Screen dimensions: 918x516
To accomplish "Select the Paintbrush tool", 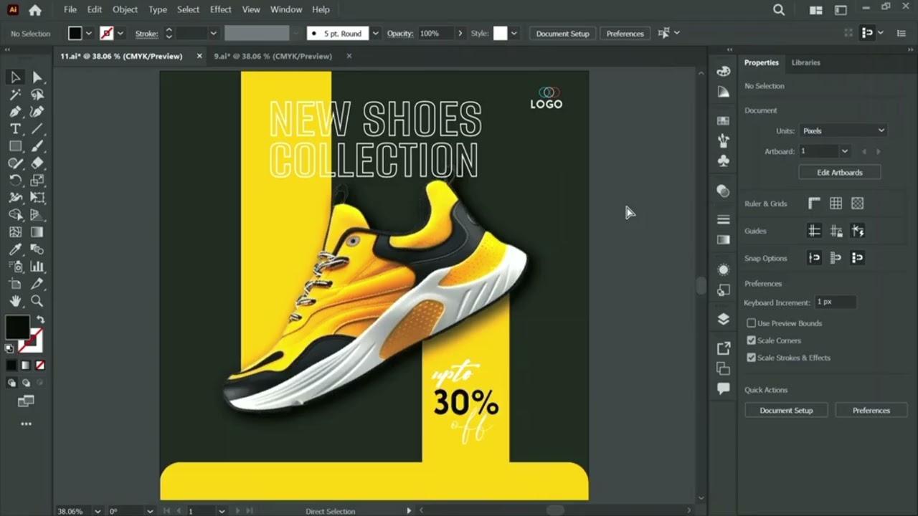I will [x=37, y=146].
